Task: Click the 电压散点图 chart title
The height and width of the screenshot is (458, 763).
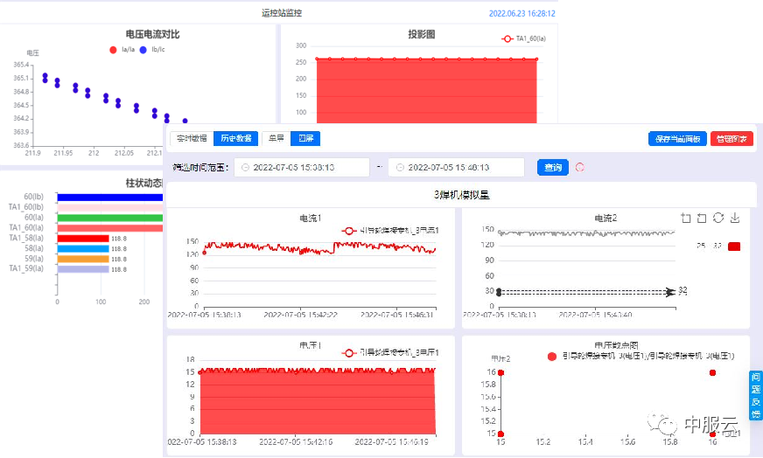Action: click(x=617, y=346)
